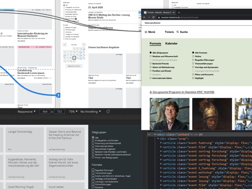Check Konzerte checkbox in dark panel
This screenshot has height=189, width=252.
(x=93, y=187)
